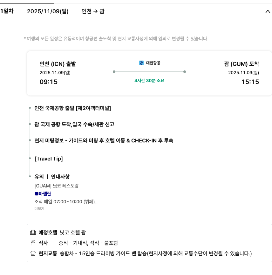272x275 pixels.
Task: Click the timeline dot beside [Travel Tip]
Action: point(30,159)
